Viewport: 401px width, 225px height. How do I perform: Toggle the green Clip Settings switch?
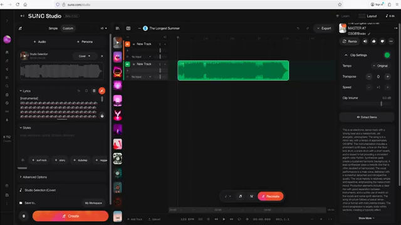(x=387, y=55)
